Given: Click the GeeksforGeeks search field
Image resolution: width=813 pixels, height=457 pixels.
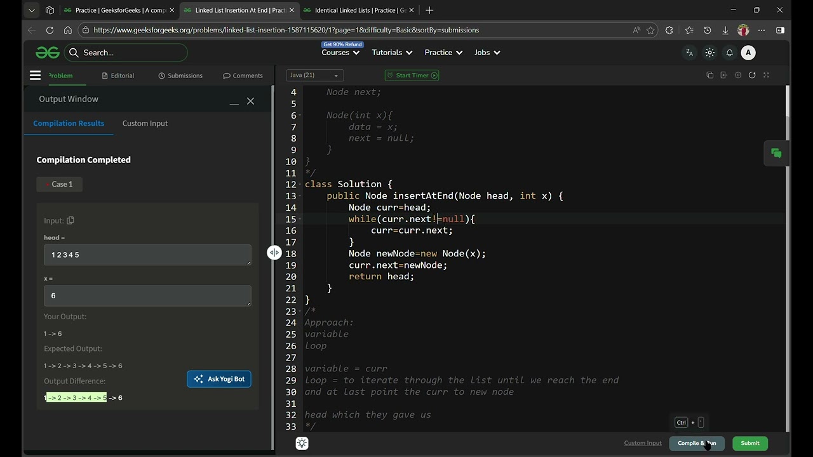Looking at the screenshot, I should [126, 53].
